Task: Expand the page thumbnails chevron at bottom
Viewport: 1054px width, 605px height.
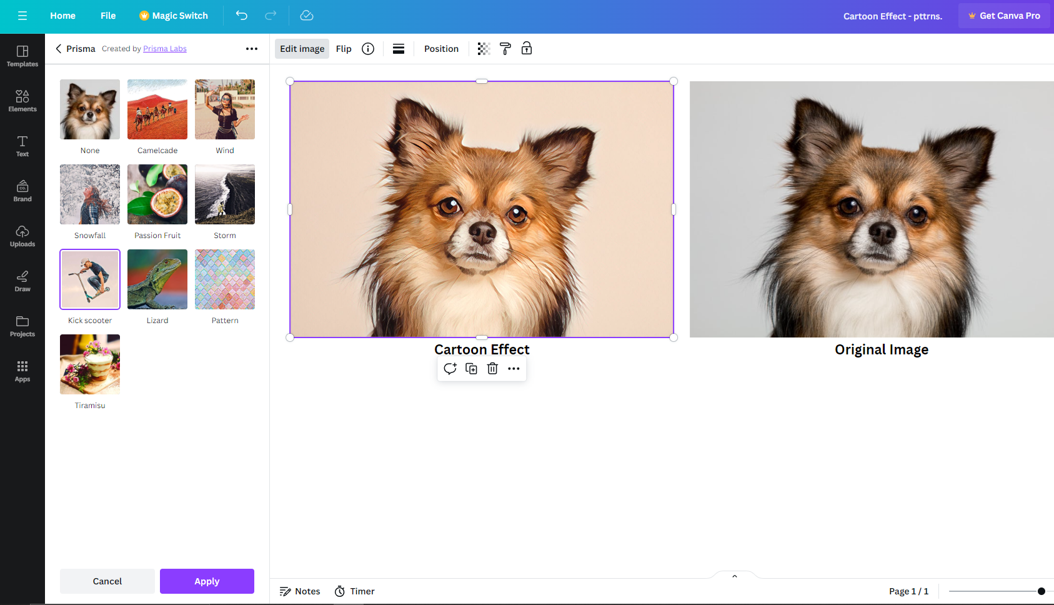Action: coord(735,576)
